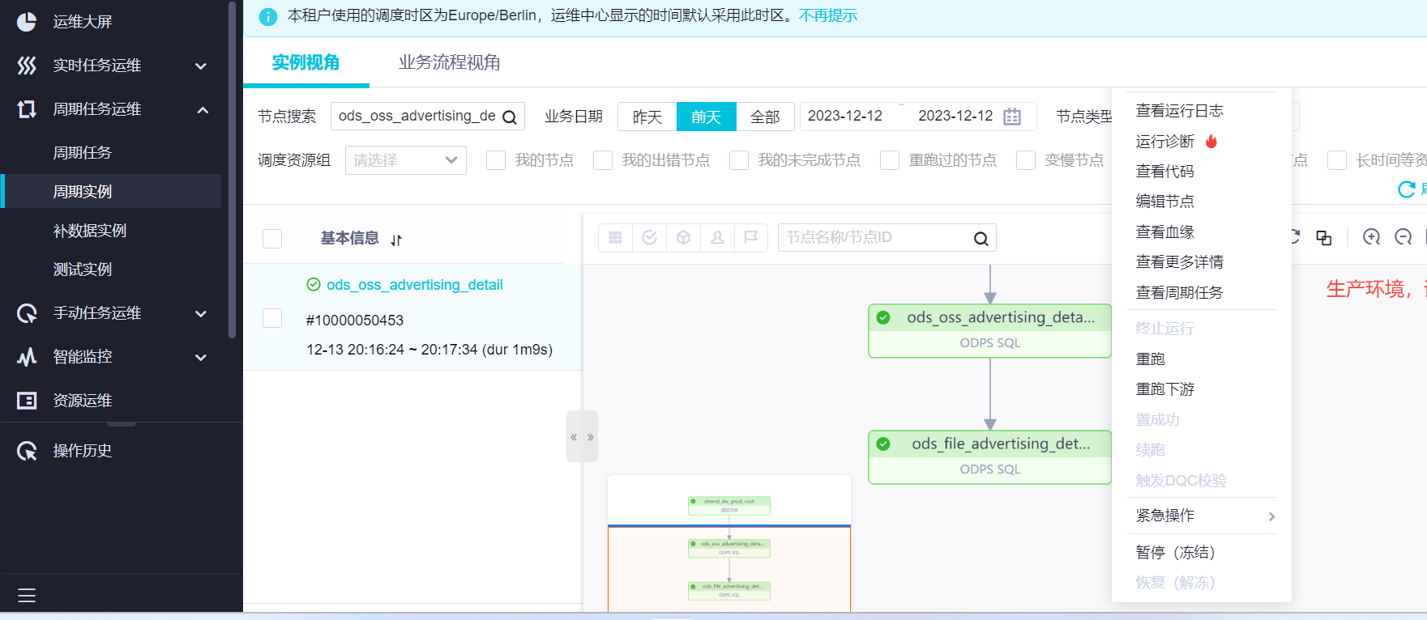Expand the 实时任务运维 menu chevron
The image size is (1427, 620).
click(x=201, y=66)
